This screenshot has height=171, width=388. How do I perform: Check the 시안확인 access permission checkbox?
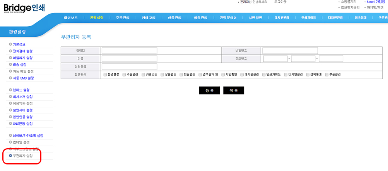point(223,74)
